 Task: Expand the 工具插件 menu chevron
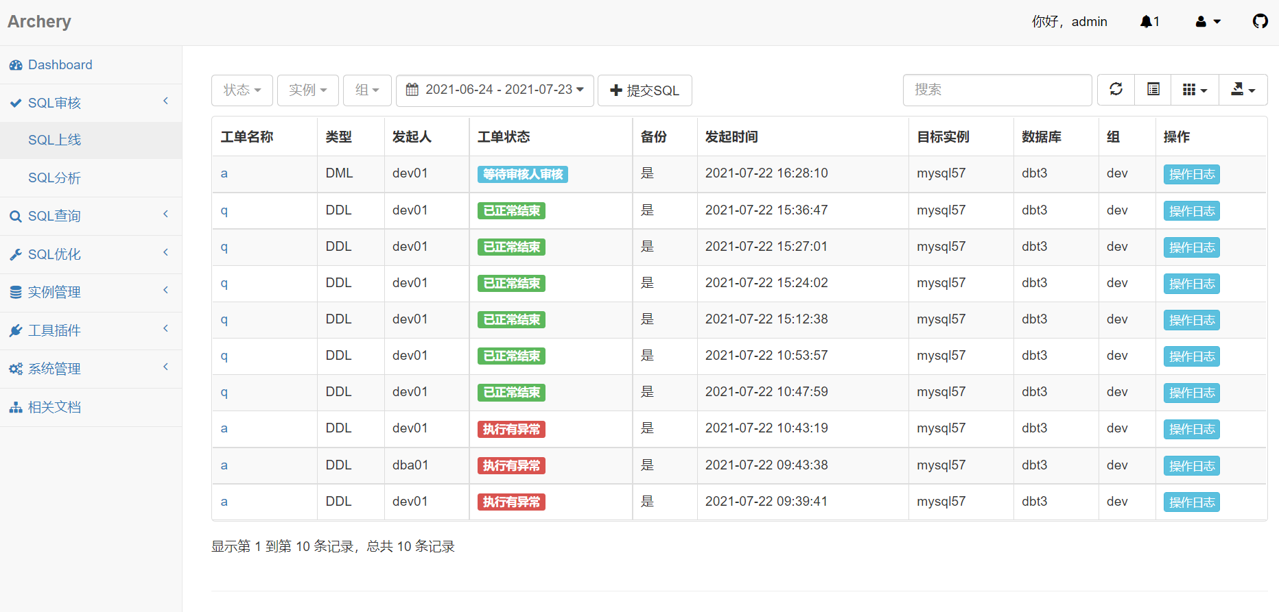click(x=165, y=329)
